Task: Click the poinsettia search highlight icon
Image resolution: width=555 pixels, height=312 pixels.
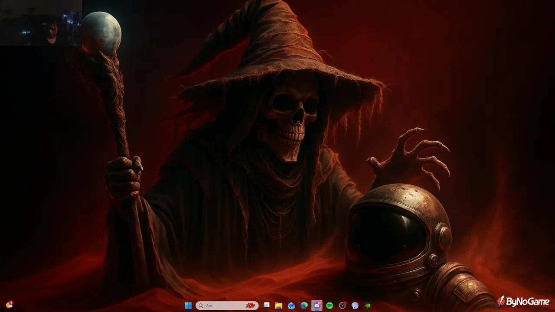Action: pos(250,305)
